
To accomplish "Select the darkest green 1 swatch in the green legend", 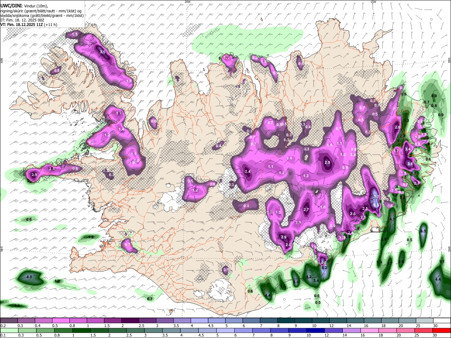I will tap(81, 330).
